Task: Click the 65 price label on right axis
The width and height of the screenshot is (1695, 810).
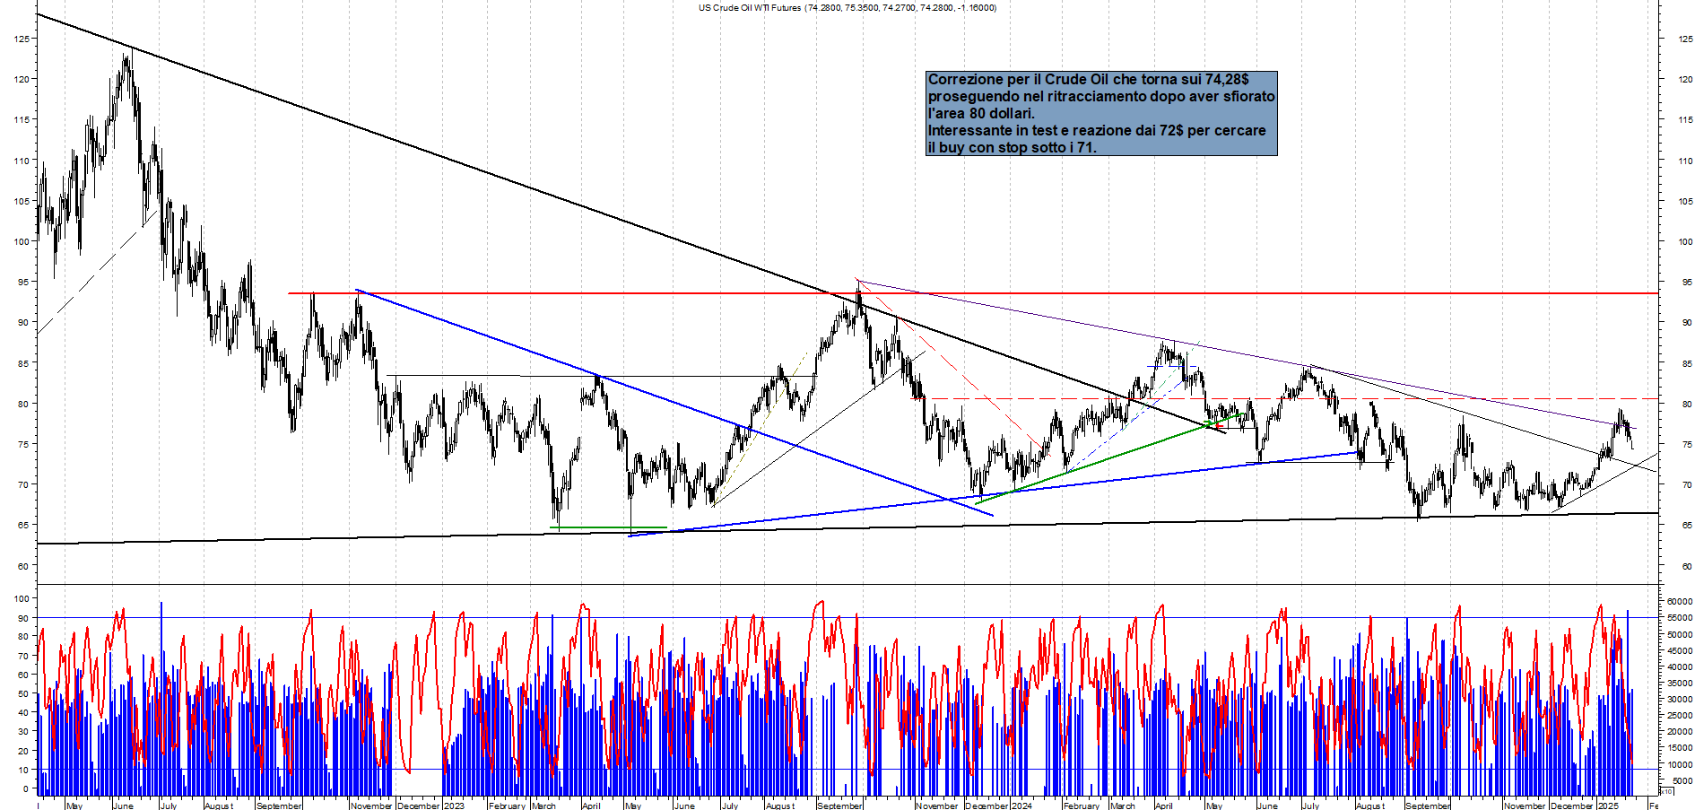Action: click(1687, 526)
